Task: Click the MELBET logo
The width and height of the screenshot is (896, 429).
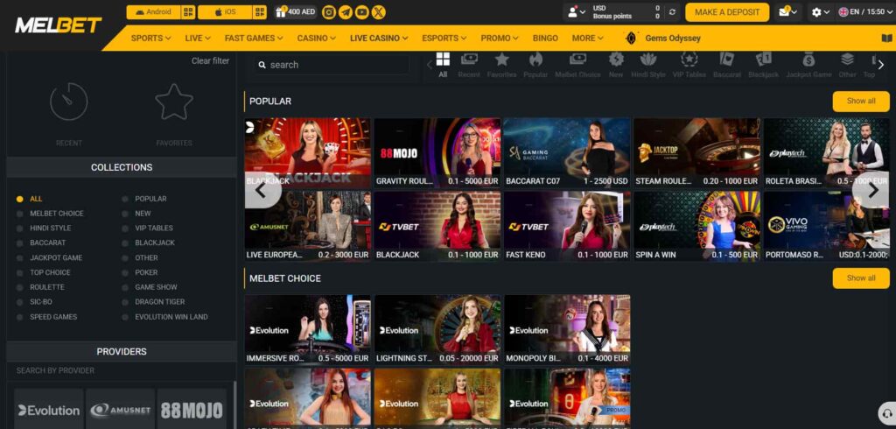Action: (59, 25)
